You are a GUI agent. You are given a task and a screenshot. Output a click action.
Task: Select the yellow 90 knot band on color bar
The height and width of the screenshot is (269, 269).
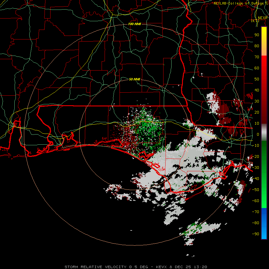coord(264,35)
